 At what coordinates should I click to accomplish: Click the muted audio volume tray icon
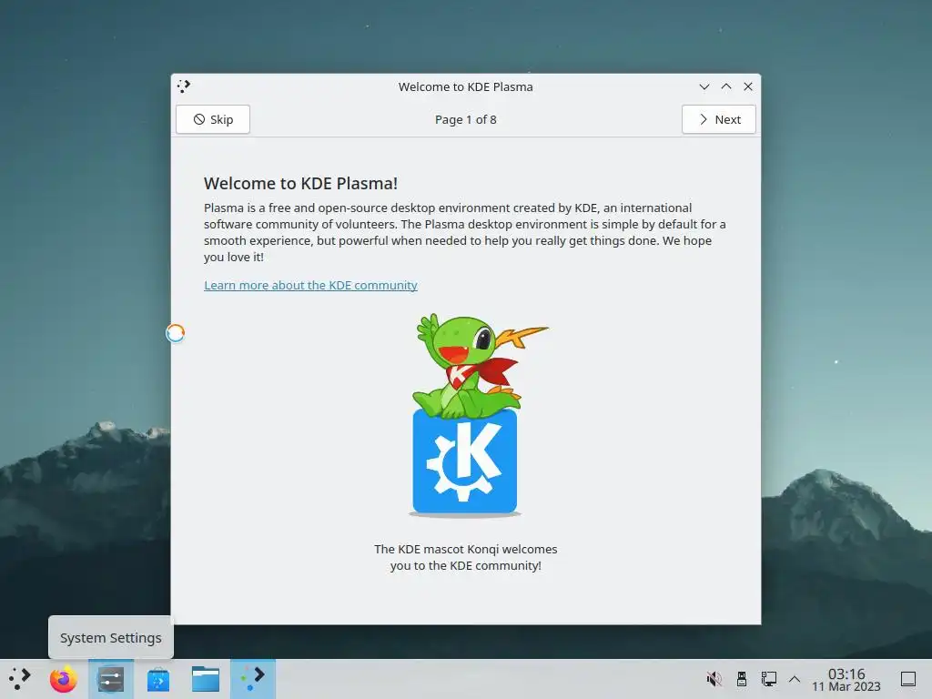(x=714, y=679)
